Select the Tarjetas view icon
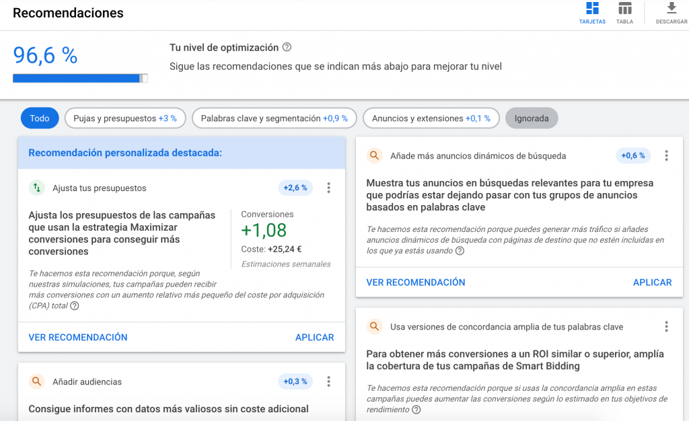The width and height of the screenshot is (689, 421). pos(592,10)
